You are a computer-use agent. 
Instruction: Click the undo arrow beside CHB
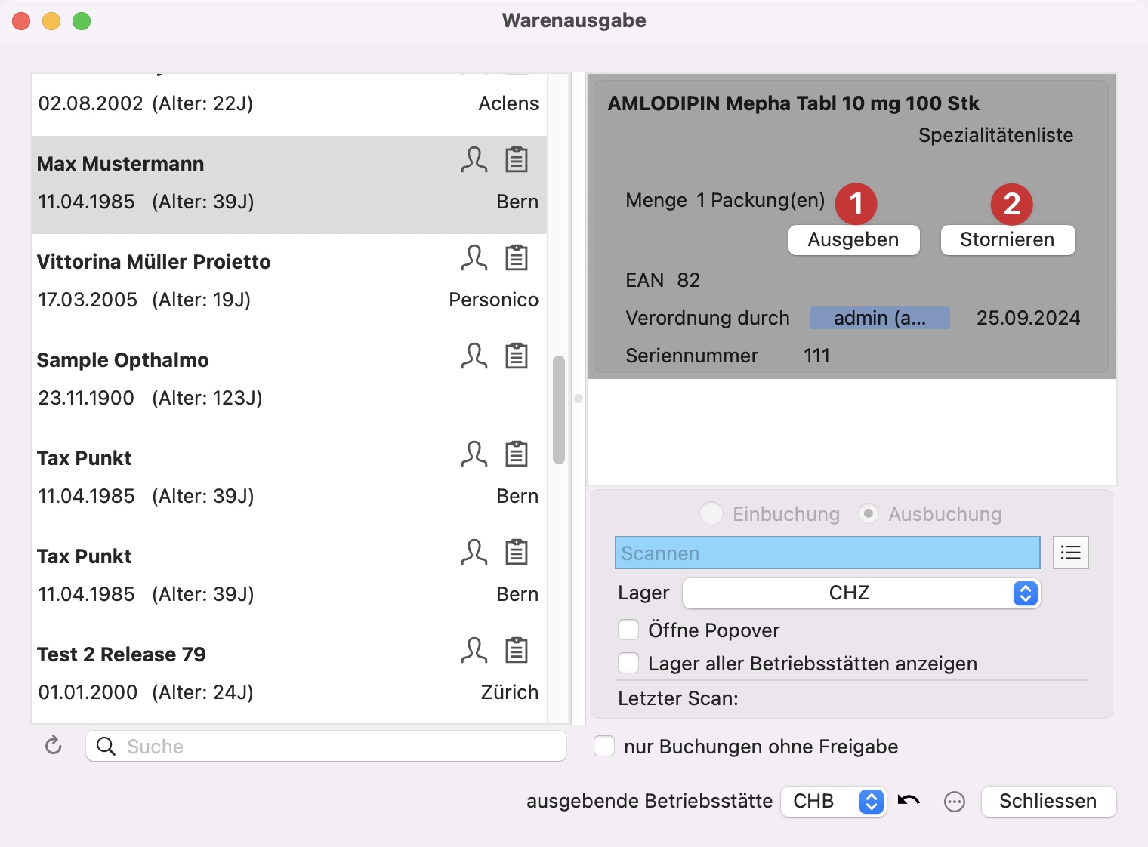pyautogui.click(x=909, y=800)
